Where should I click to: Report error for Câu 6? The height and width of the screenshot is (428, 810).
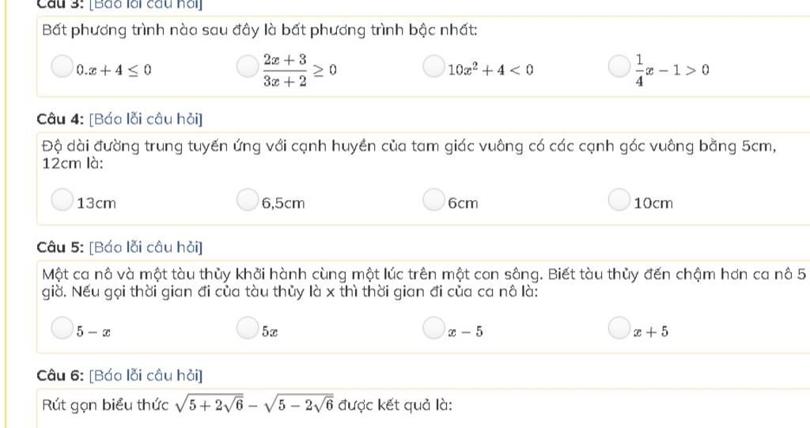click(146, 375)
